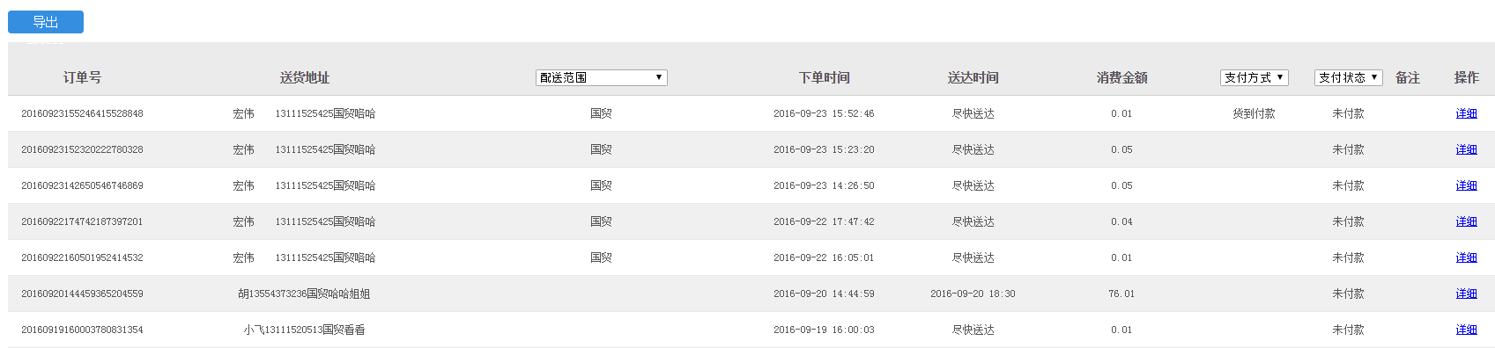Open details for 小飞's order row
This screenshot has width=1495, height=348.
pos(1466,330)
